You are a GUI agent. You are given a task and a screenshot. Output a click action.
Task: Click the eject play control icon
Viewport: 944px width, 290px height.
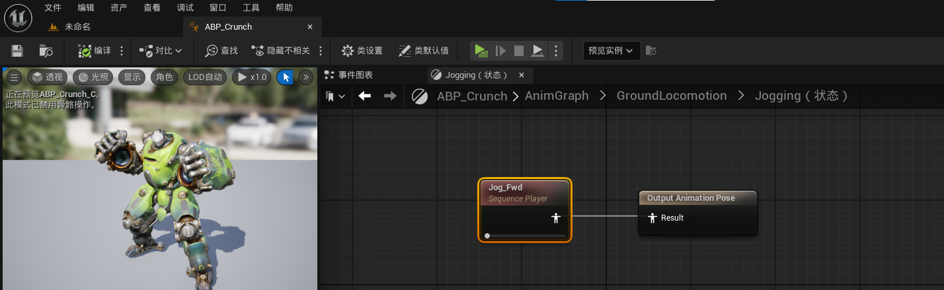click(x=538, y=51)
